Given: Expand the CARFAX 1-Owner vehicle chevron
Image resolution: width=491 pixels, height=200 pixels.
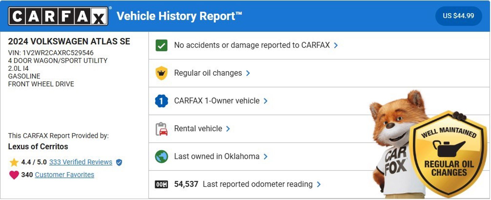Looking at the screenshot, I should [266, 101].
